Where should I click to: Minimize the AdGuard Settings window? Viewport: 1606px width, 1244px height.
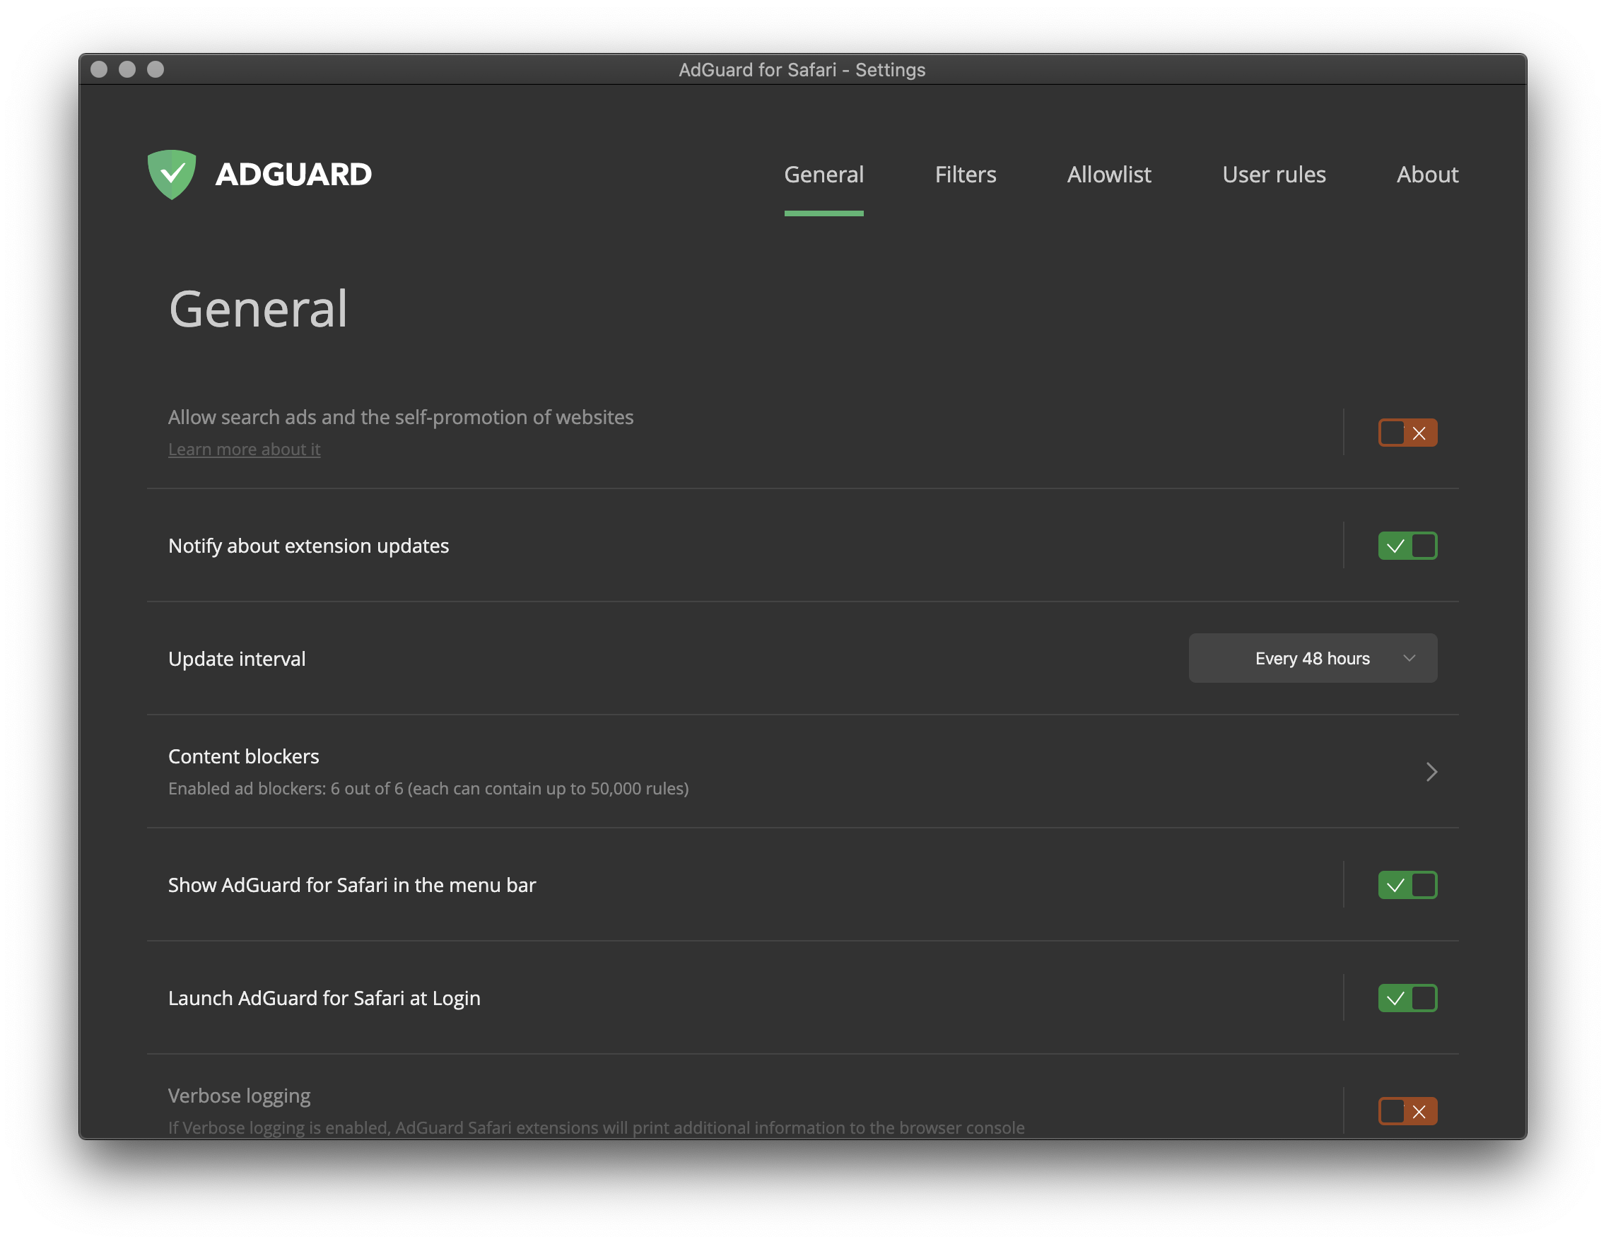click(127, 69)
